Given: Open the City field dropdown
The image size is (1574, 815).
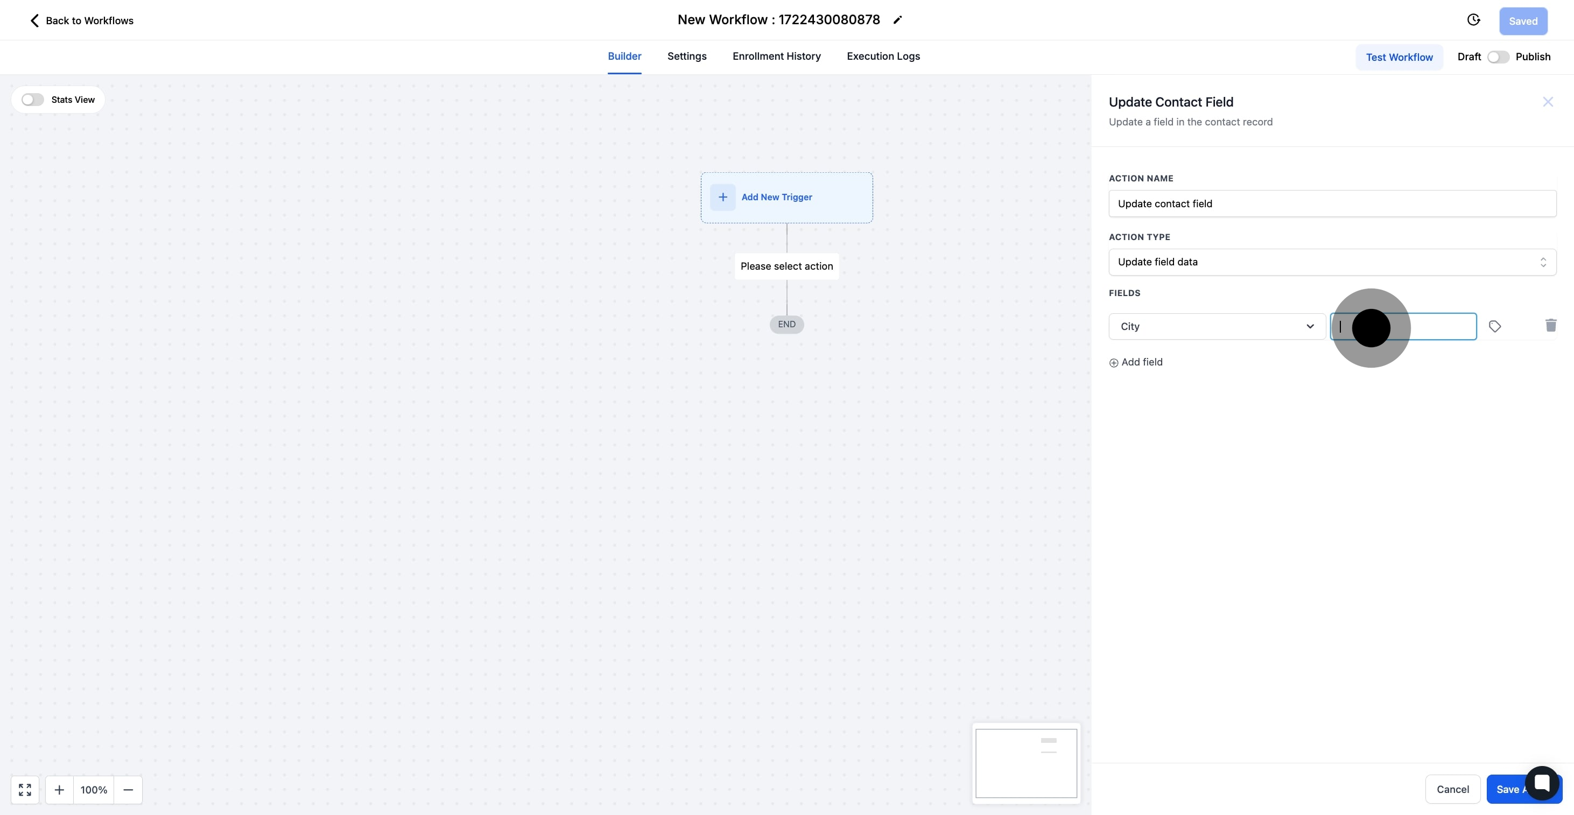Looking at the screenshot, I should coord(1217,326).
